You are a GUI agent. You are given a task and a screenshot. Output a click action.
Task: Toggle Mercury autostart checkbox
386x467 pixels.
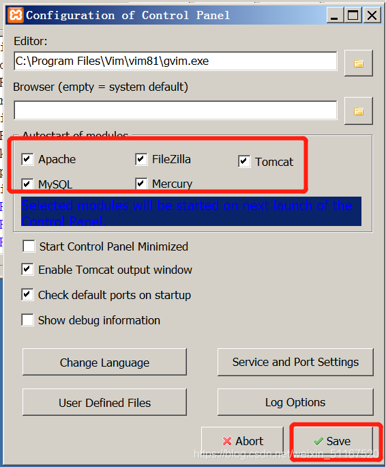click(x=141, y=184)
